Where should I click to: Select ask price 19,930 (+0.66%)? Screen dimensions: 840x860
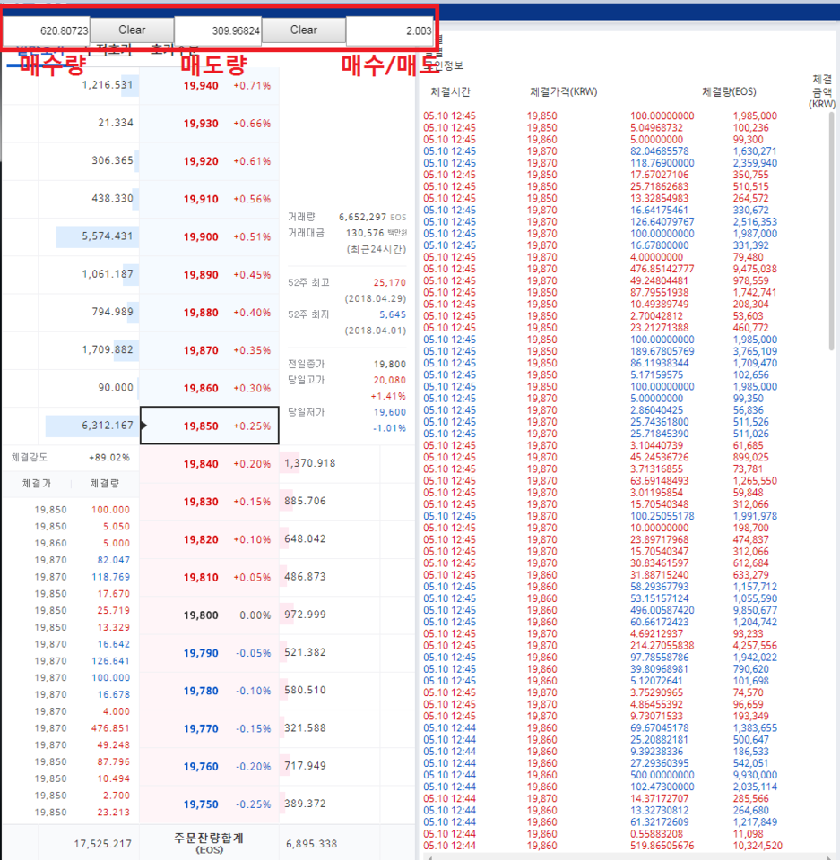(210, 124)
